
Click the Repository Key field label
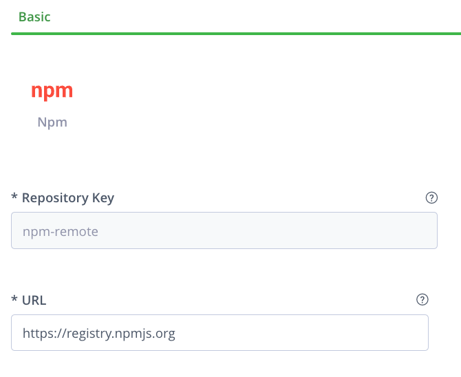pos(68,198)
